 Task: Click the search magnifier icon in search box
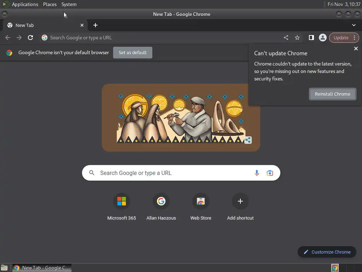(x=92, y=173)
